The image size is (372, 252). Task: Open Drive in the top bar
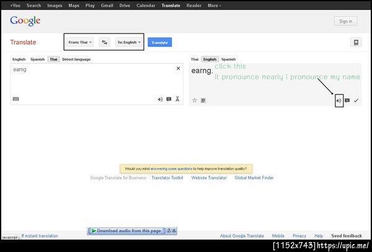coord(125,6)
